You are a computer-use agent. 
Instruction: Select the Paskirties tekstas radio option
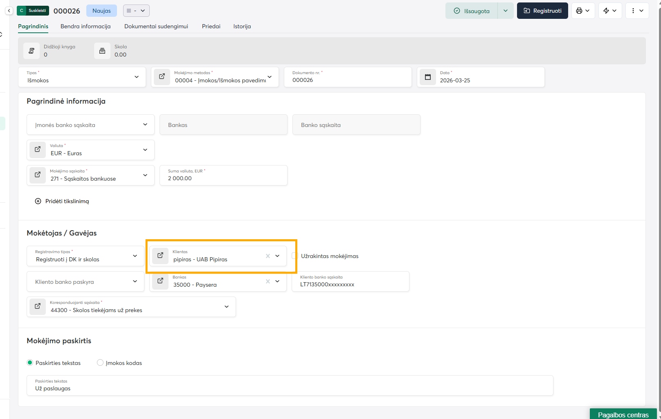pos(30,363)
